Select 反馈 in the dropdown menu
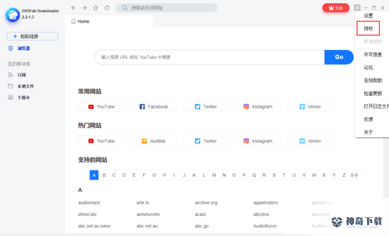 coord(368,119)
